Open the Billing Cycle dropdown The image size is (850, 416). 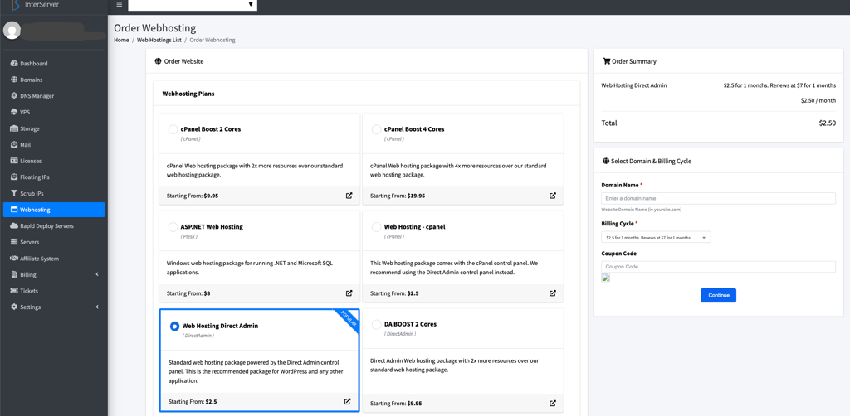click(656, 238)
